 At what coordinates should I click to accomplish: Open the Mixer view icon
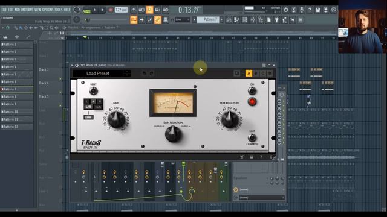pyautogui.click(x=253, y=20)
